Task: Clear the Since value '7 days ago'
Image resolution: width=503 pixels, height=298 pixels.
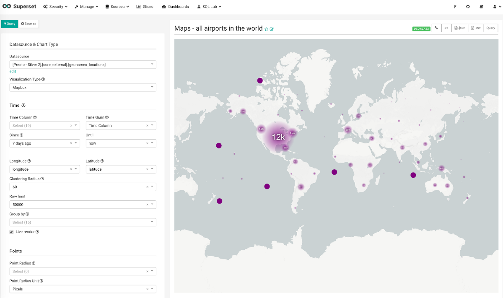Action: pyautogui.click(x=71, y=143)
